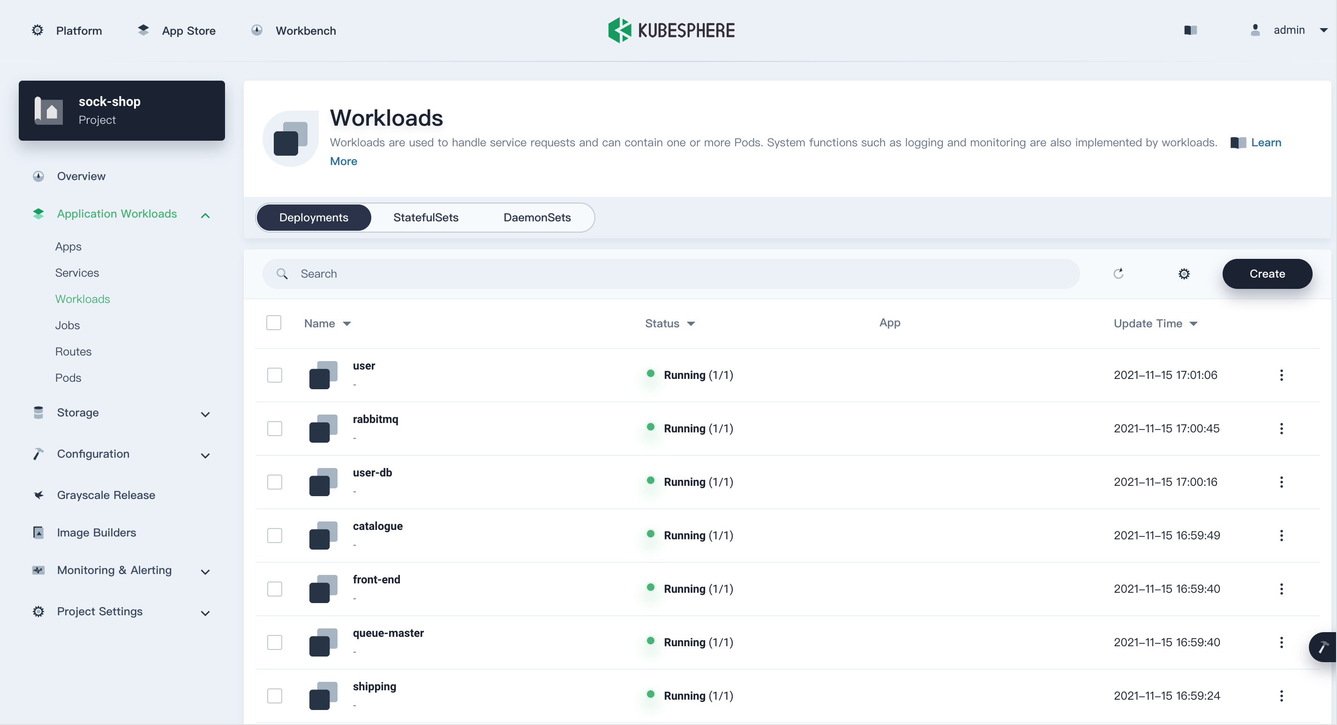Click Create button for new deployment
Screen dimensions: 1337x725
tap(1267, 273)
